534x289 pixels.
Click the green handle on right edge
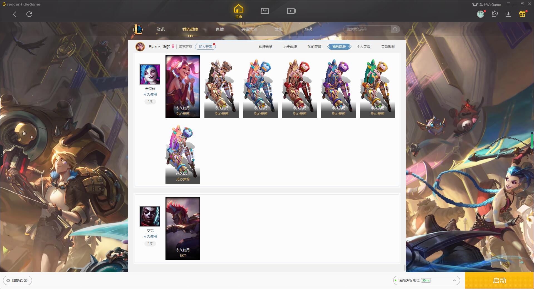pos(532,140)
